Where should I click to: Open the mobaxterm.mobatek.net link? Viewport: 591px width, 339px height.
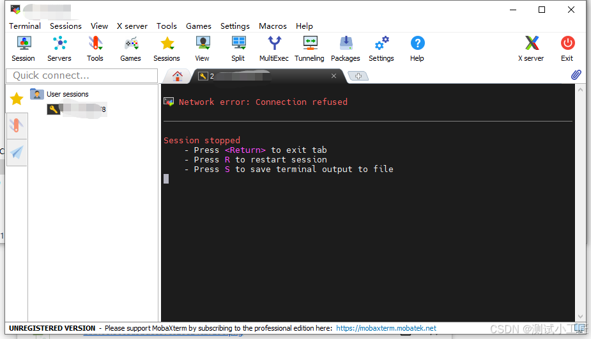[x=386, y=328]
